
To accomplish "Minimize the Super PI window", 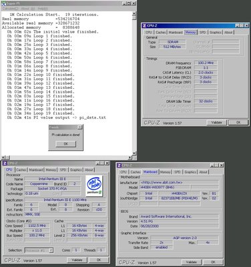I will tap(124, 3).
